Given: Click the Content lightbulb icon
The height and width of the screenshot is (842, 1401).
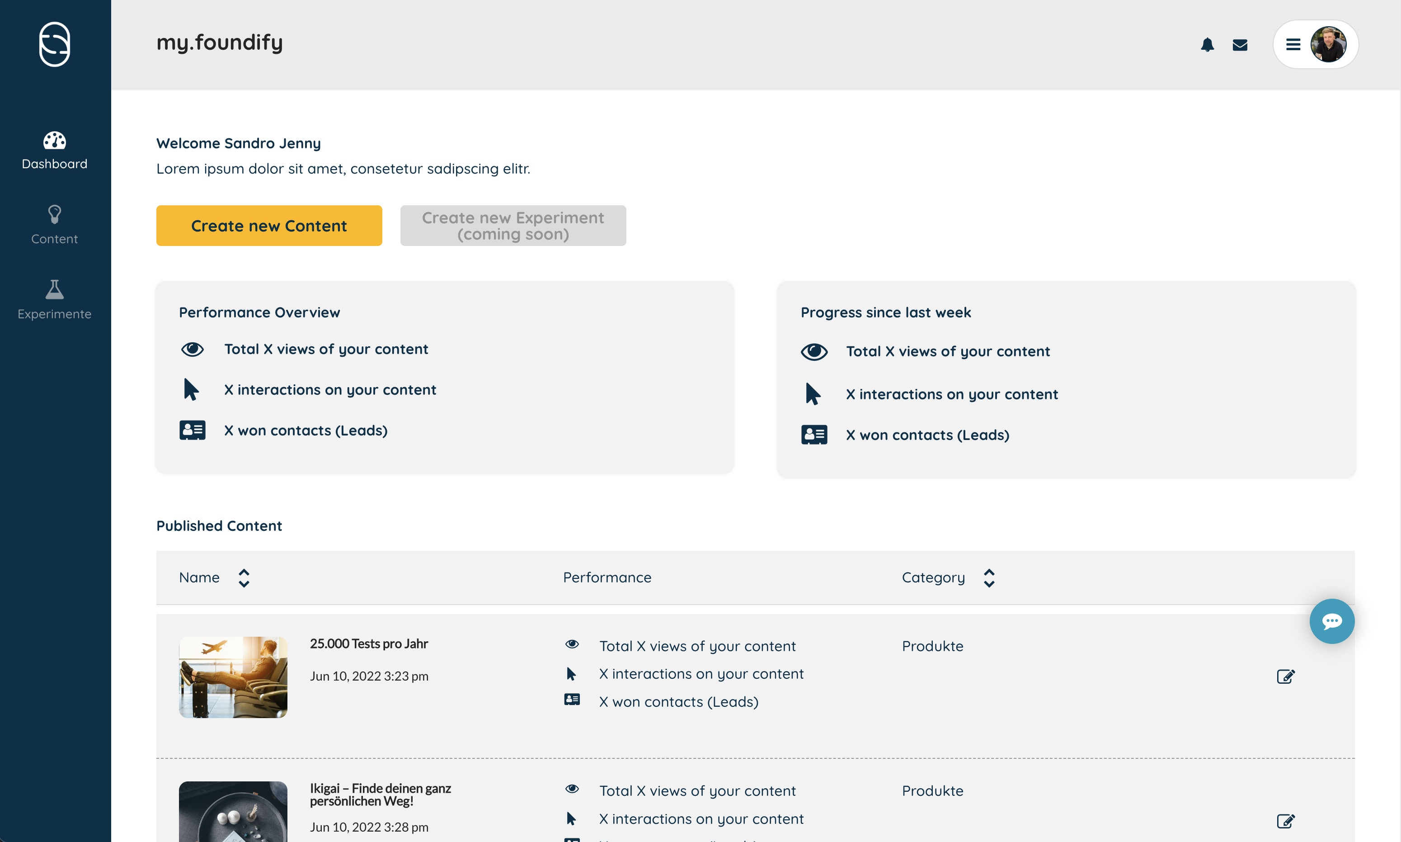Looking at the screenshot, I should pyautogui.click(x=54, y=214).
